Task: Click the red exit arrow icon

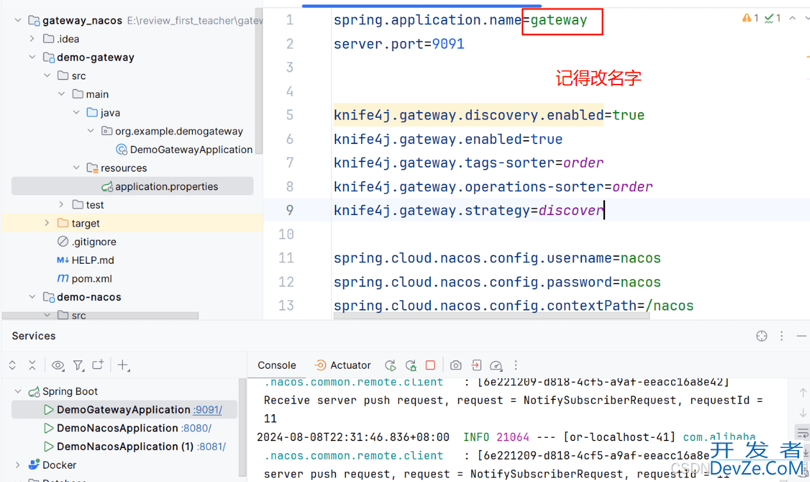Action: pyautogui.click(x=476, y=366)
